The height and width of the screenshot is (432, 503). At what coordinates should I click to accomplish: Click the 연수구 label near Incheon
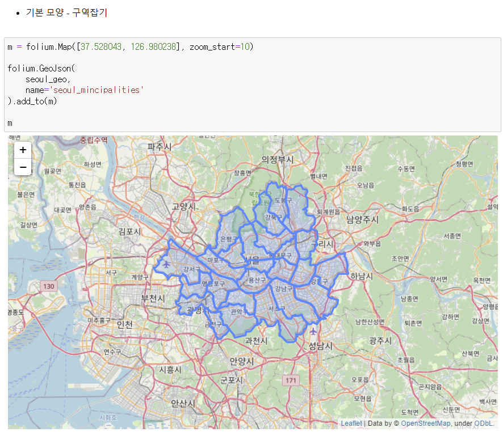pyautogui.click(x=112, y=351)
